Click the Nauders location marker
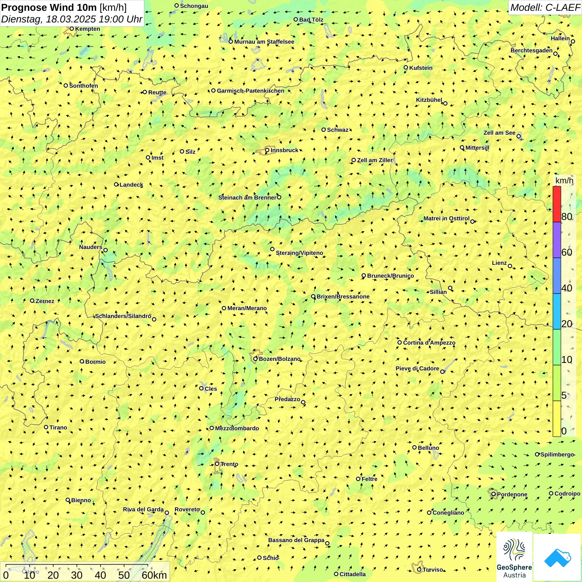 coord(106,250)
